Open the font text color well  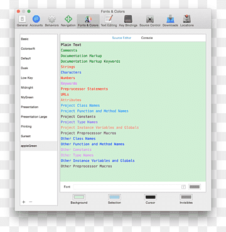195,187
